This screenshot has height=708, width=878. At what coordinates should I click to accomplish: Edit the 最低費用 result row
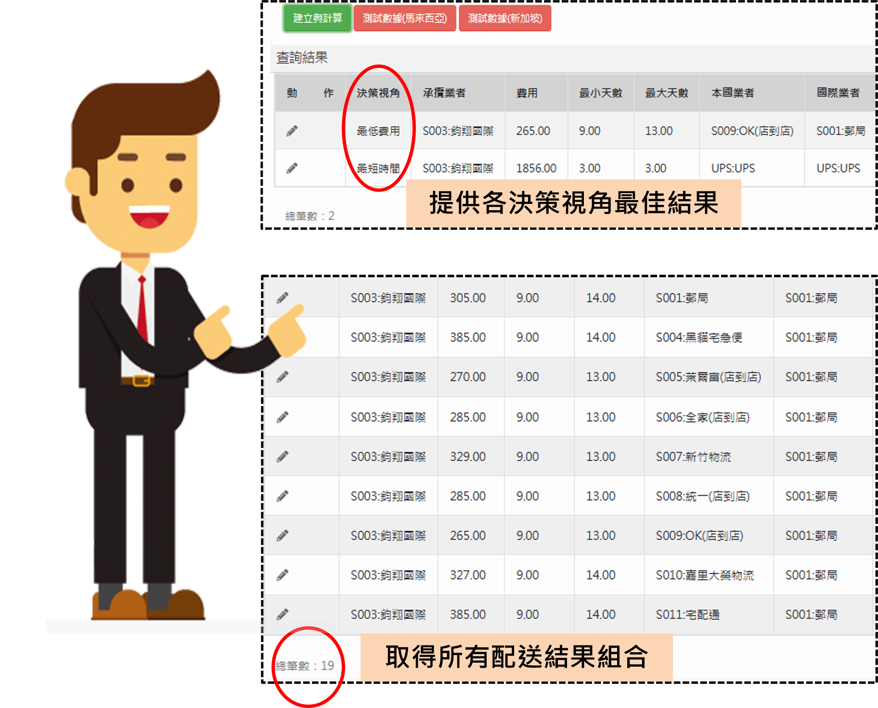click(x=292, y=131)
